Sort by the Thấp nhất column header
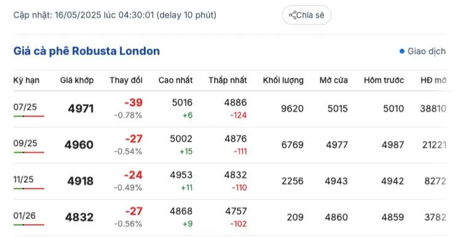Screen dimensions: 455x238 [x=228, y=80]
